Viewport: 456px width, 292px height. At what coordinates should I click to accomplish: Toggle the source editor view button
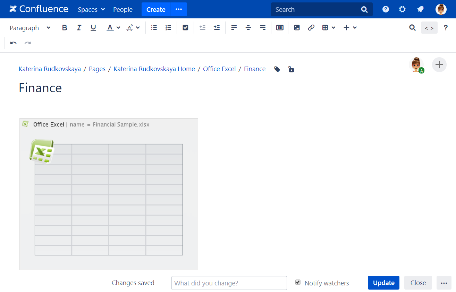429,28
